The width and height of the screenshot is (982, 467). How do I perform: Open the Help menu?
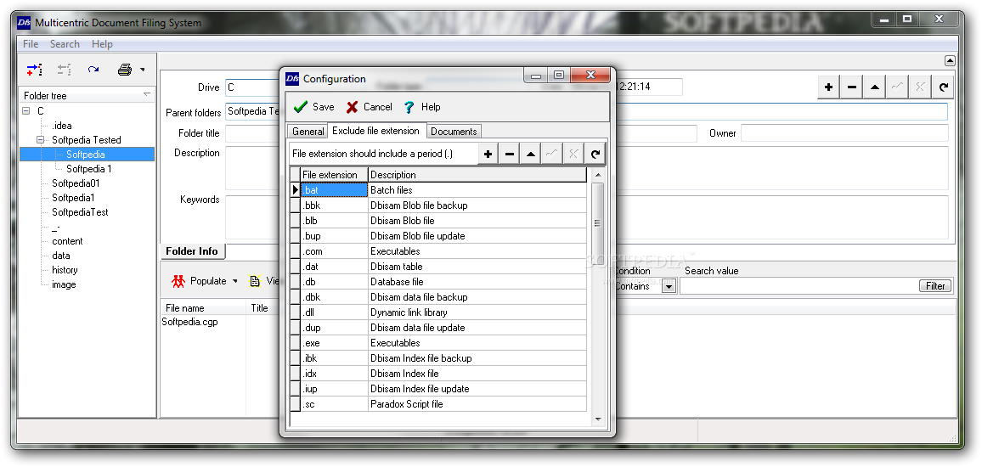point(102,44)
